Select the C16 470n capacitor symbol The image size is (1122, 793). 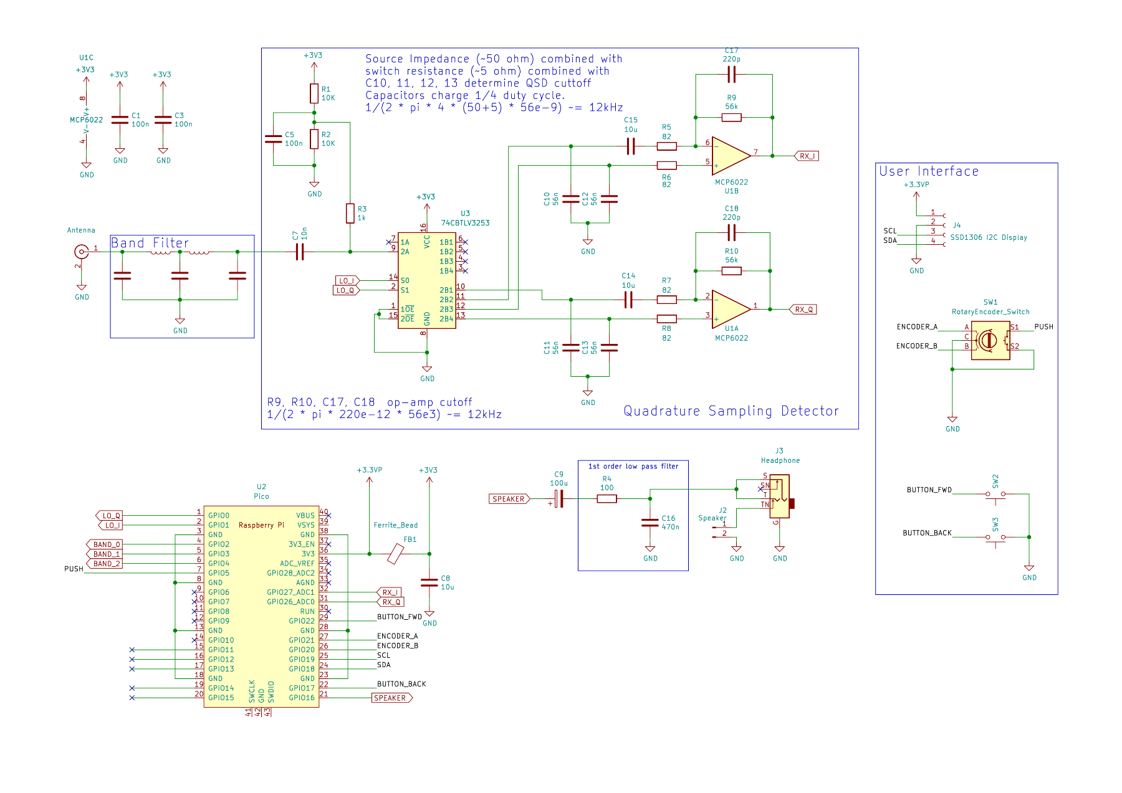coord(650,523)
